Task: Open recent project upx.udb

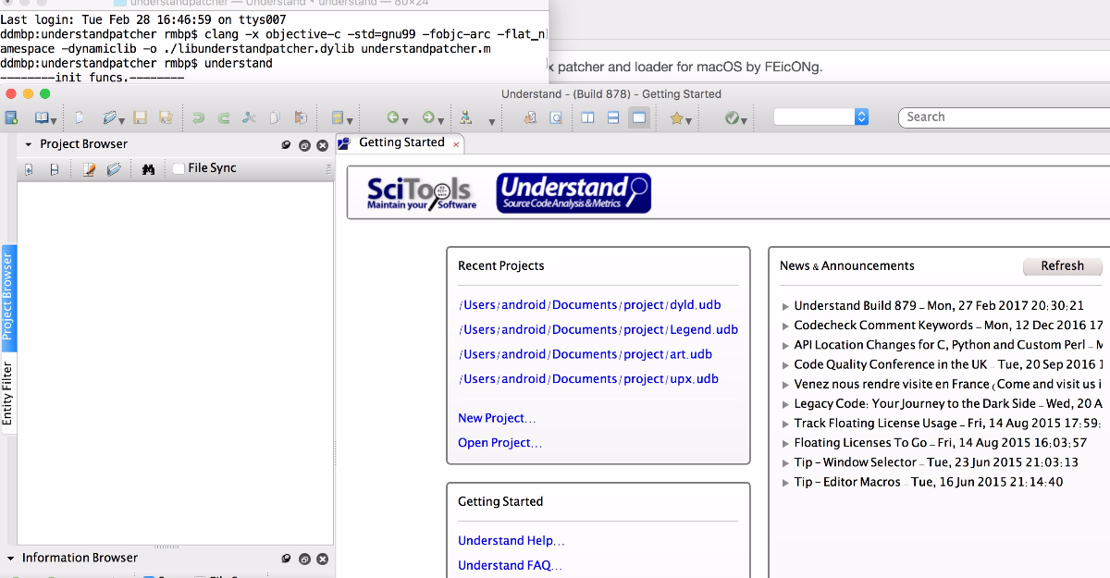Action: tap(588, 379)
